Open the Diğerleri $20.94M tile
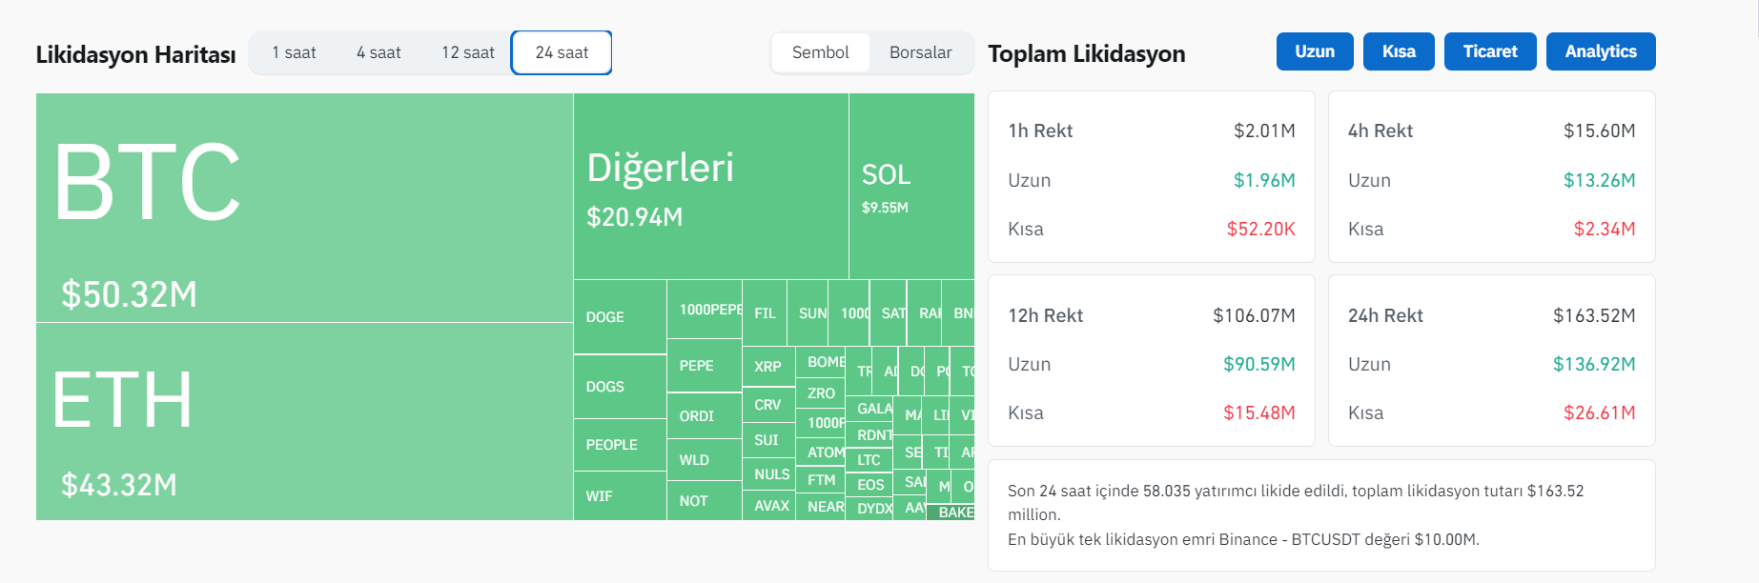The height and width of the screenshot is (583, 1759). pos(710,187)
